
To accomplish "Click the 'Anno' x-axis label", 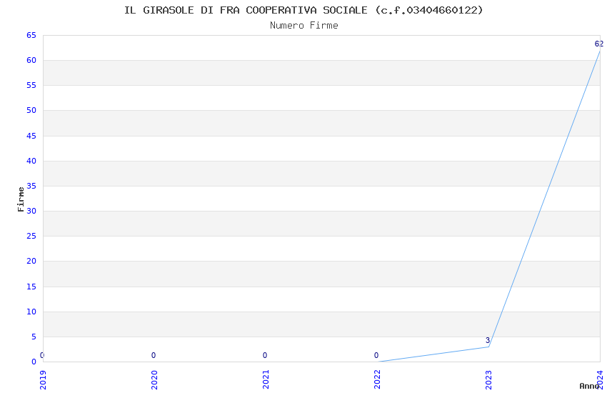I will click(589, 386).
